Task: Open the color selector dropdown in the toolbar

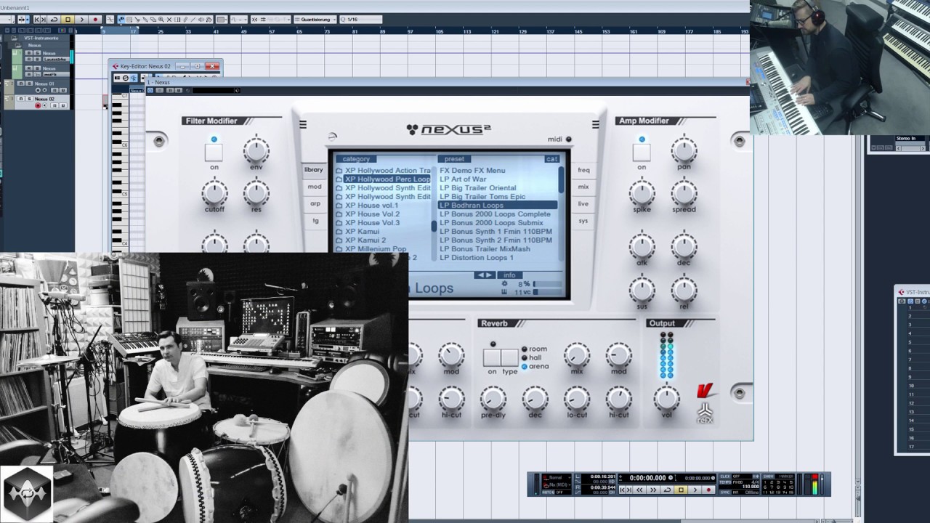Action: point(222,20)
